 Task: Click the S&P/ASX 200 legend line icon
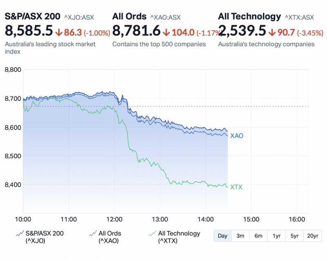click(19, 234)
